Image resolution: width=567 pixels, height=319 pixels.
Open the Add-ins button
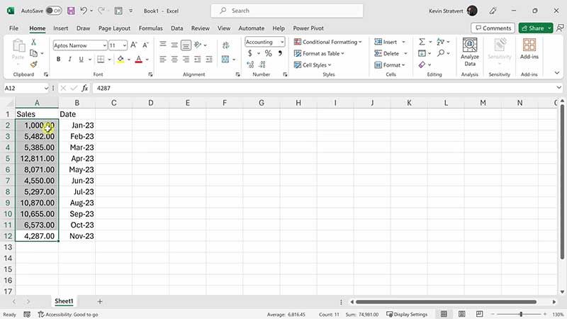pos(529,49)
